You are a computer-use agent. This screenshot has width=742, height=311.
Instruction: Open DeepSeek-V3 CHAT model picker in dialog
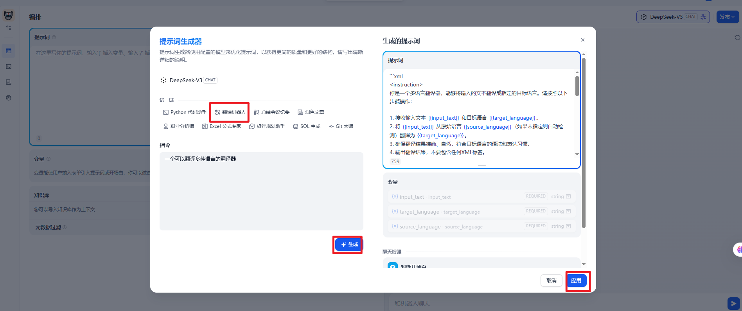(189, 80)
